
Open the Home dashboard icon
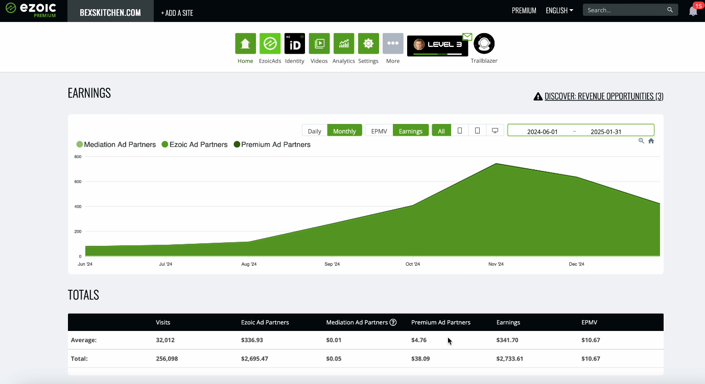pyautogui.click(x=245, y=43)
